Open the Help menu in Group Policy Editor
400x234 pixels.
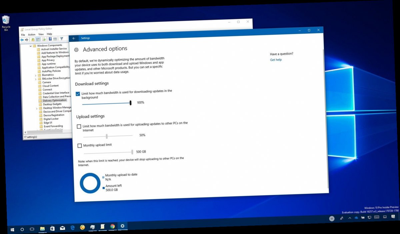[49, 34]
